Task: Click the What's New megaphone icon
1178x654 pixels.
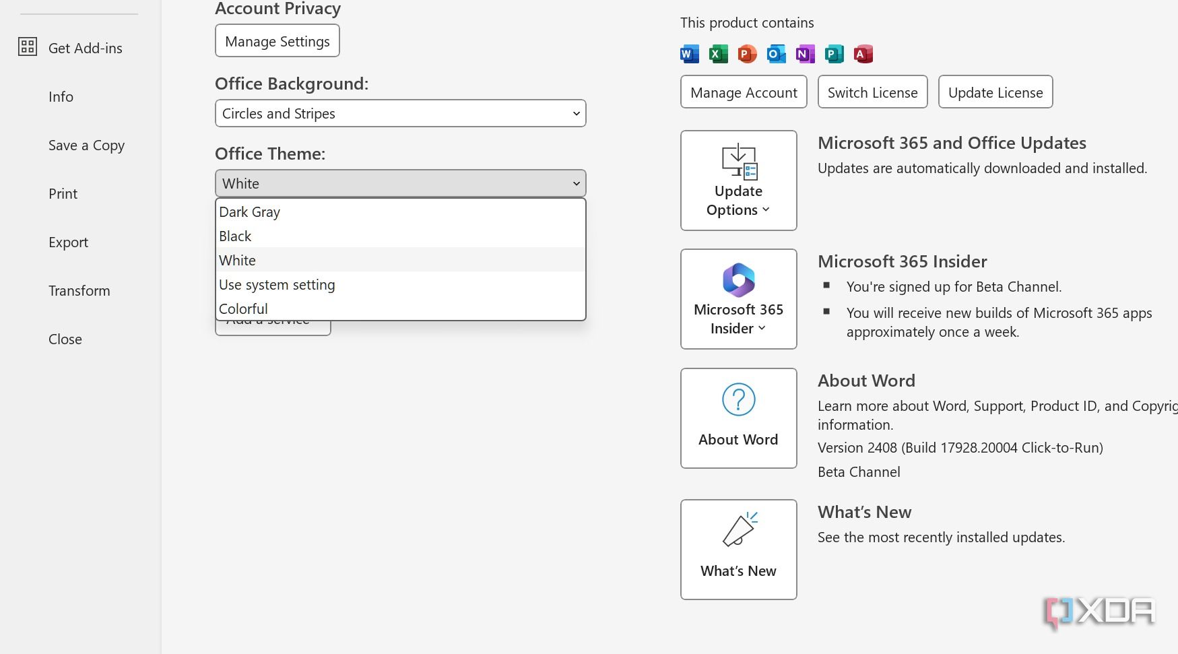Action: 740,529
